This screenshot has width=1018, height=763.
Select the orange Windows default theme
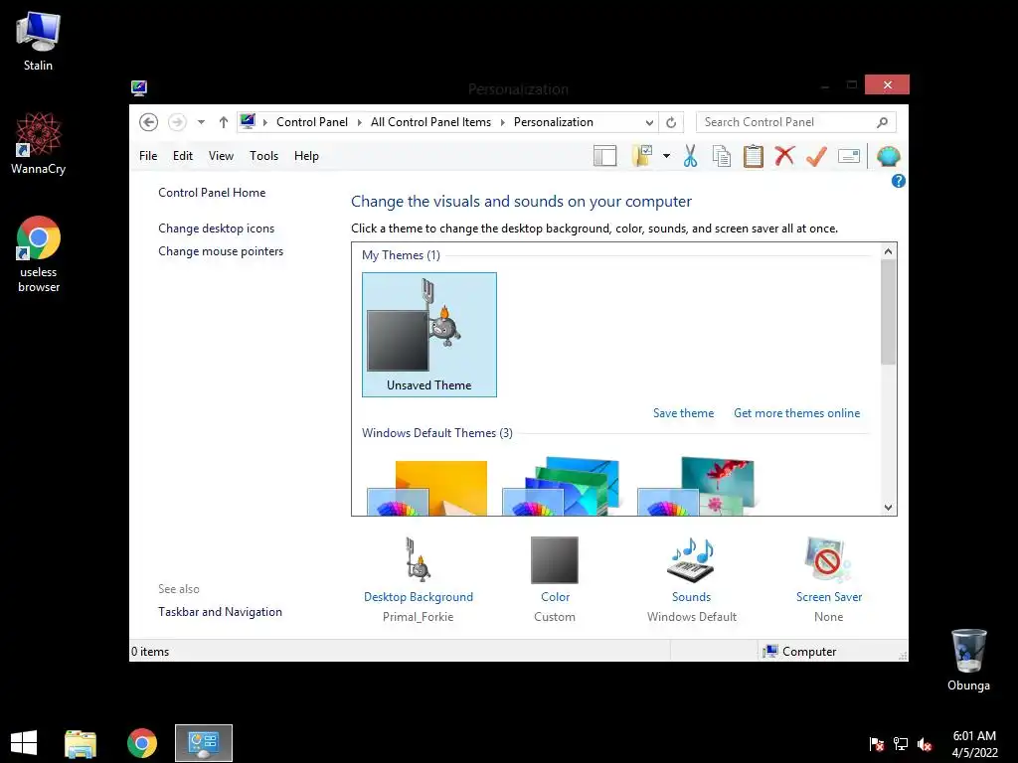[x=427, y=488]
